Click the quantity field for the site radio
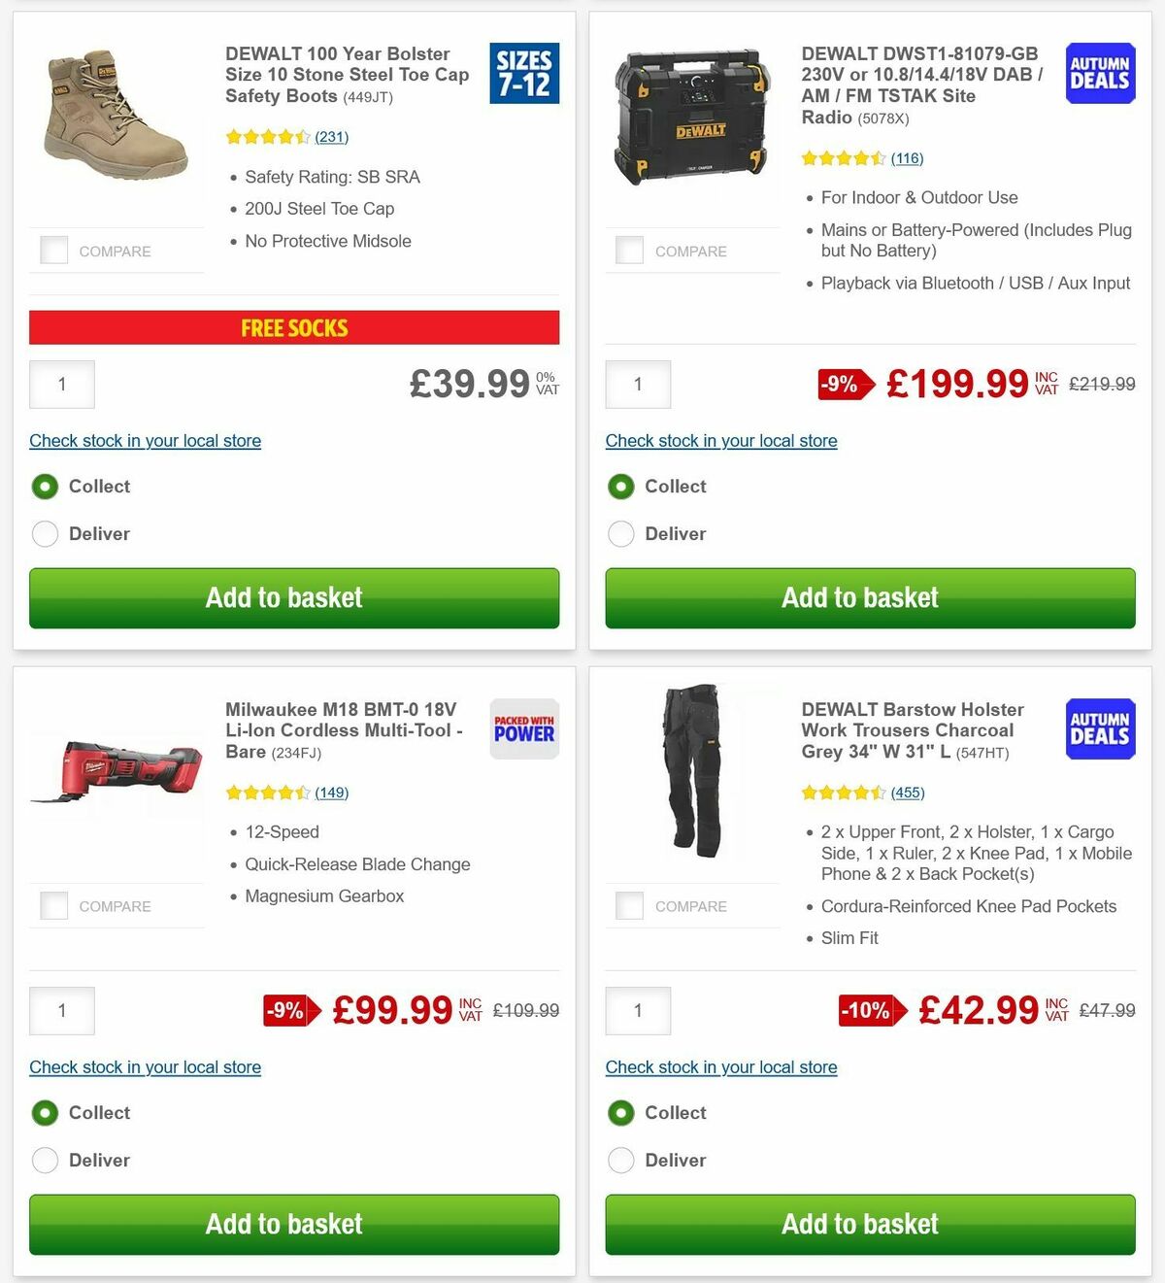 coord(638,384)
